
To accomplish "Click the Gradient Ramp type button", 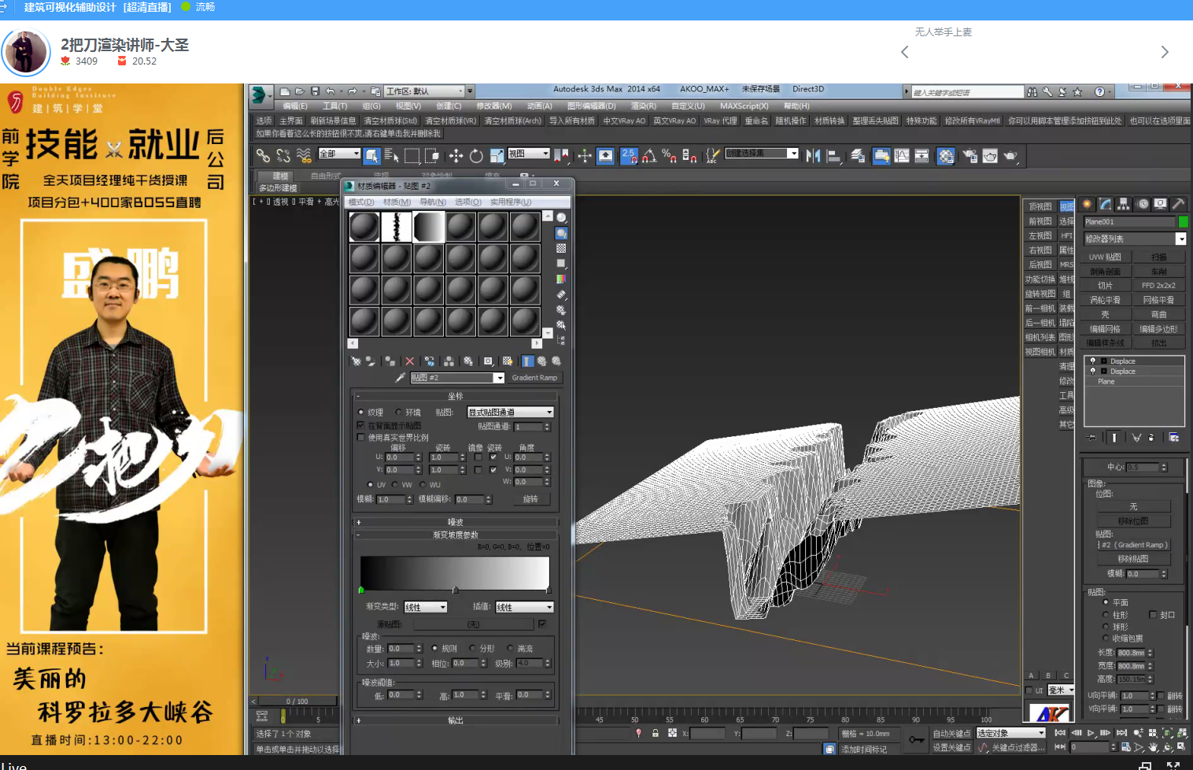I will click(x=534, y=378).
